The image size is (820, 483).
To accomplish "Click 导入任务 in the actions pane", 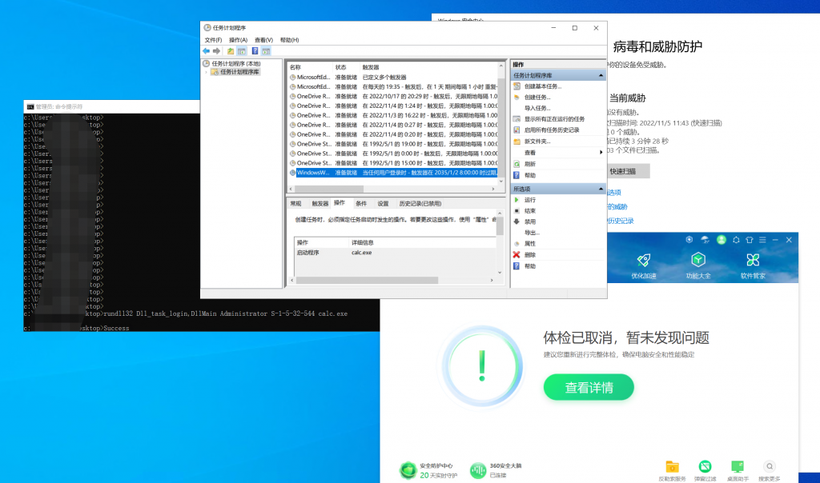I will [x=537, y=108].
